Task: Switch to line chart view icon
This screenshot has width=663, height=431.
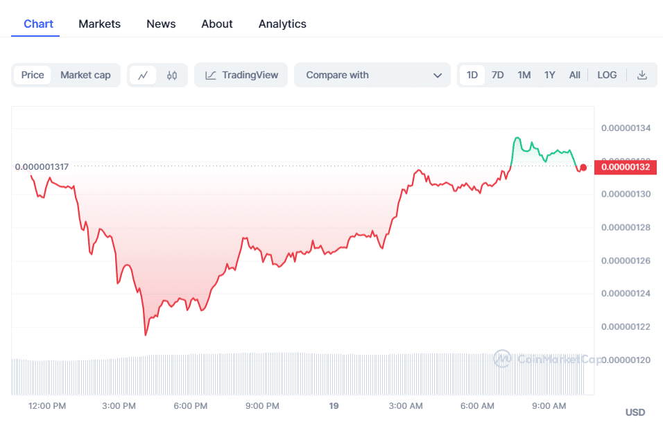Action: pyautogui.click(x=143, y=76)
